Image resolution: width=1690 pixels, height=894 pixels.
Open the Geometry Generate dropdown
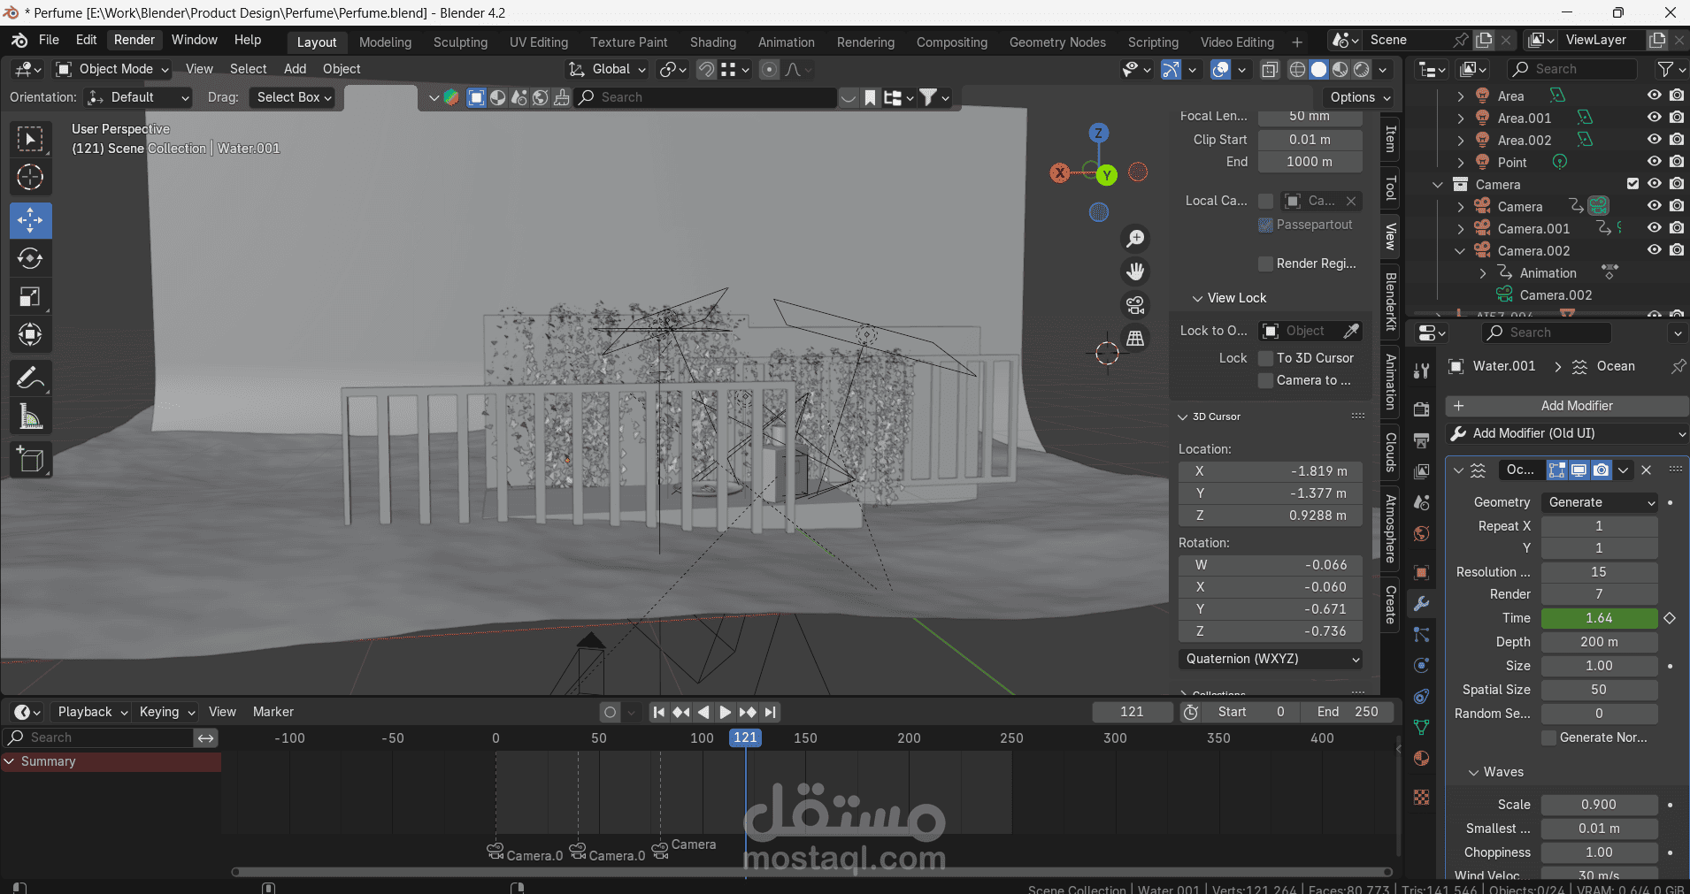1599,502
